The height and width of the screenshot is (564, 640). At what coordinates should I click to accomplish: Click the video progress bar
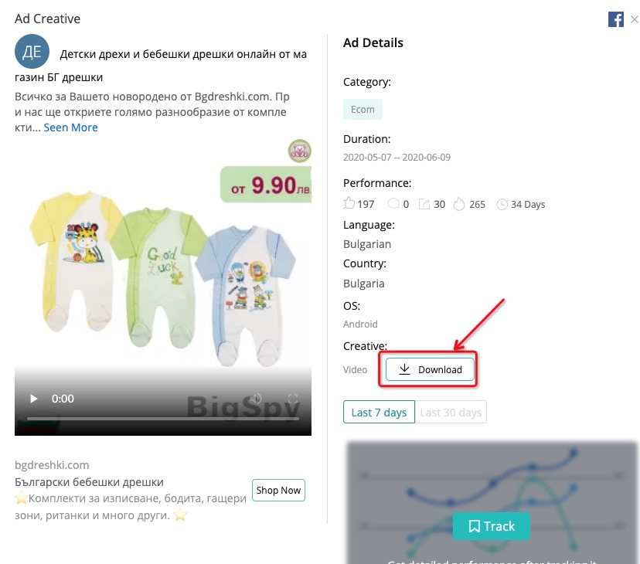tap(163, 419)
